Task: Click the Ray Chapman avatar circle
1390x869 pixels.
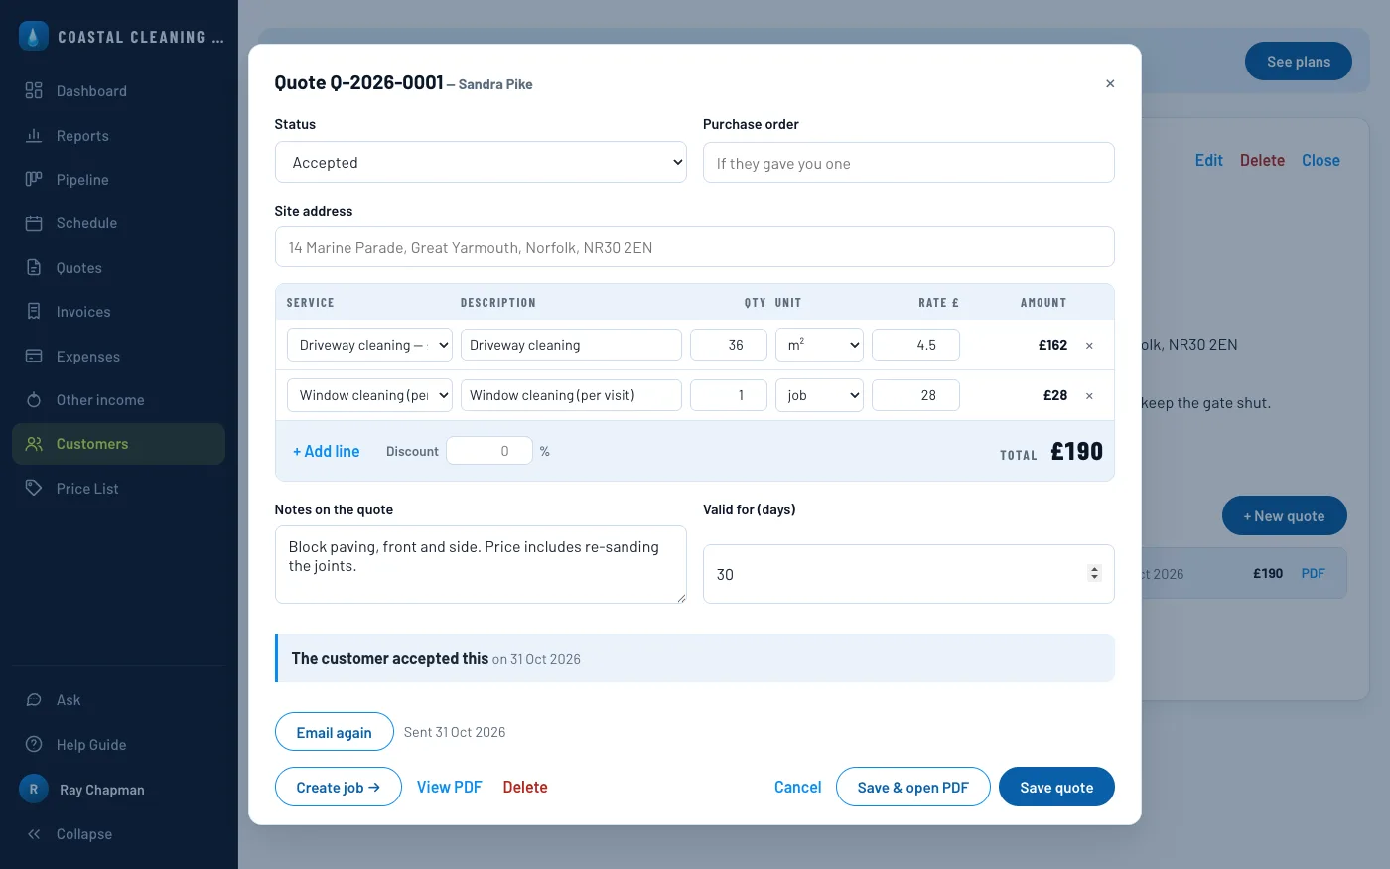Action: tap(34, 789)
